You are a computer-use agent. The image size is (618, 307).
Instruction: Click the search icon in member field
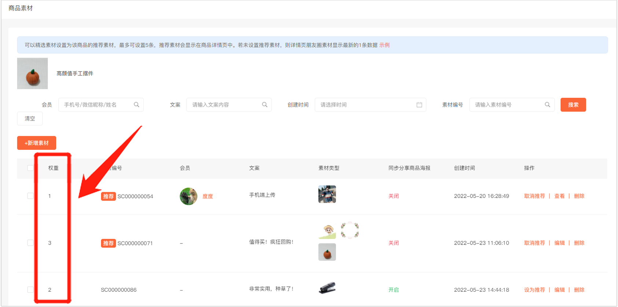(x=136, y=105)
